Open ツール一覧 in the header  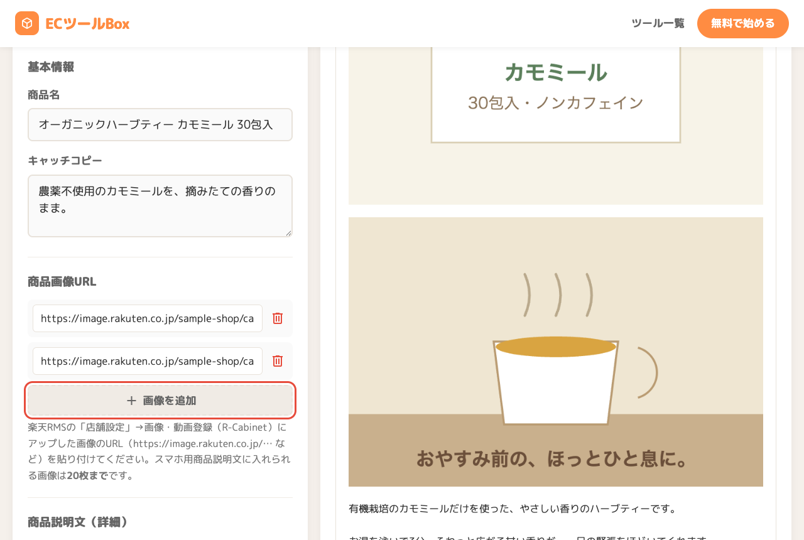pyautogui.click(x=658, y=23)
